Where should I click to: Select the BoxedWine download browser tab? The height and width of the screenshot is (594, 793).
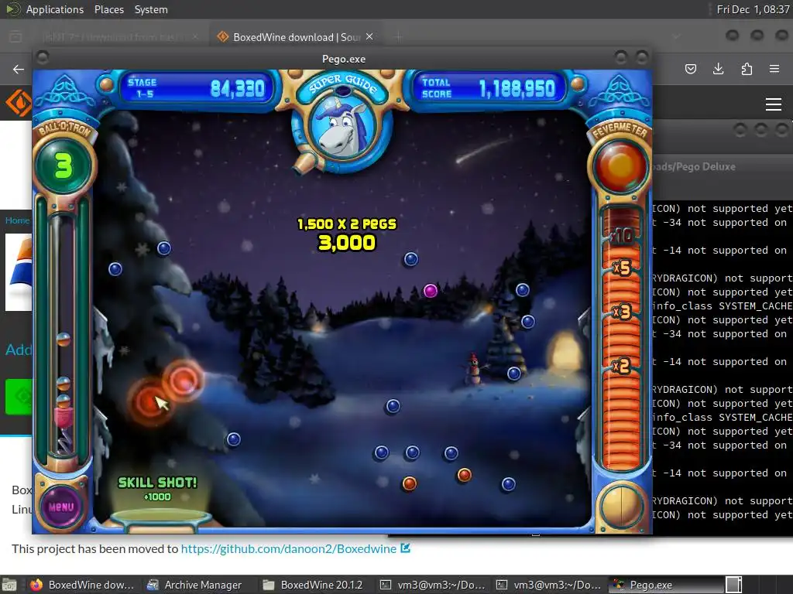coord(296,37)
